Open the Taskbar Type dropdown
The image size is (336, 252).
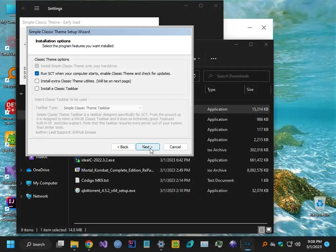103,108
